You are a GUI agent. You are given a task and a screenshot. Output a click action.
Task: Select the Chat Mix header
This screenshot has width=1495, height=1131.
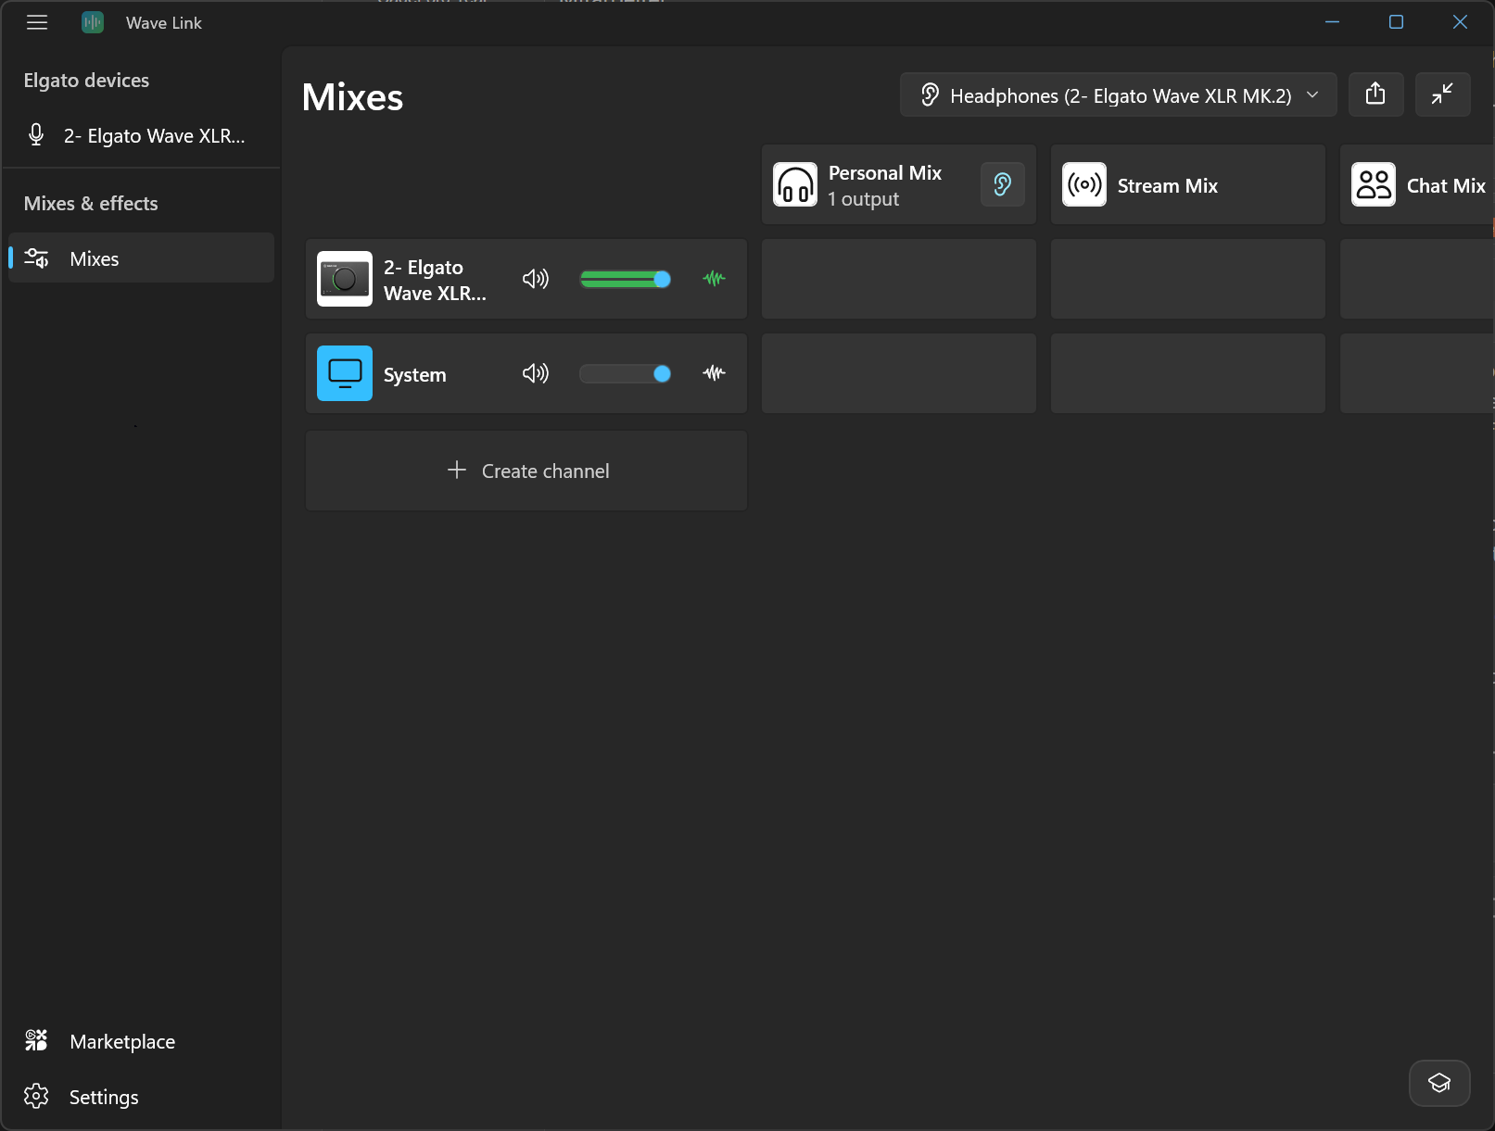pyautogui.click(x=1417, y=184)
